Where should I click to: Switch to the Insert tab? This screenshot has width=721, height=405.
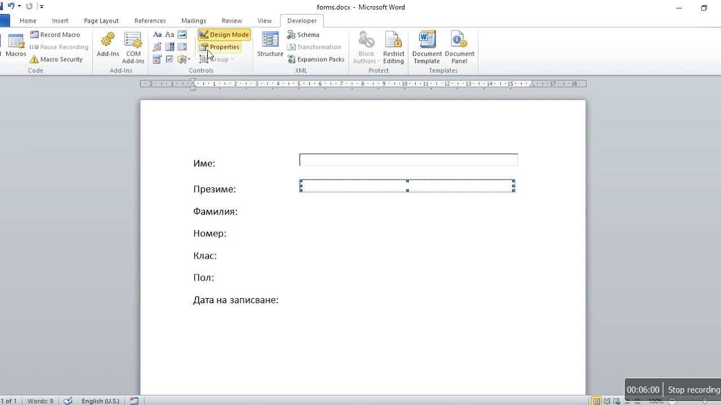[x=60, y=21]
